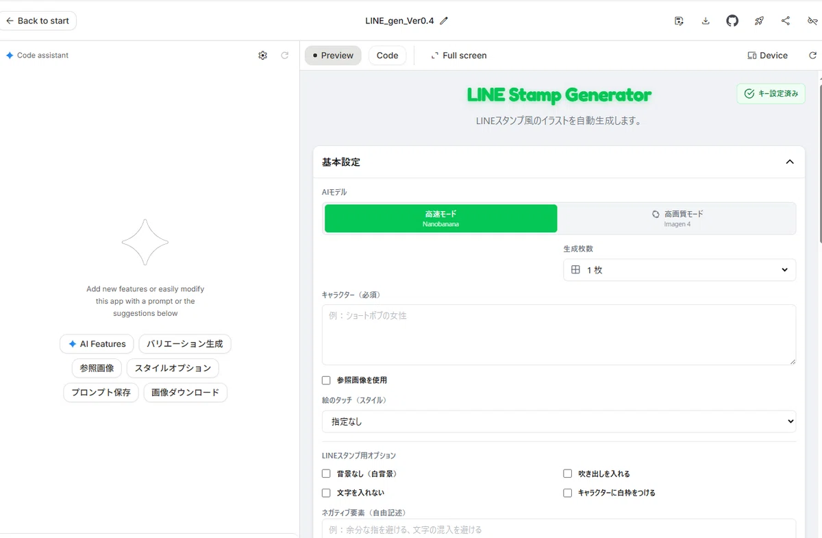The image size is (822, 538).
Task: Open the 絵のタッチ style dropdown
Action: click(x=559, y=421)
